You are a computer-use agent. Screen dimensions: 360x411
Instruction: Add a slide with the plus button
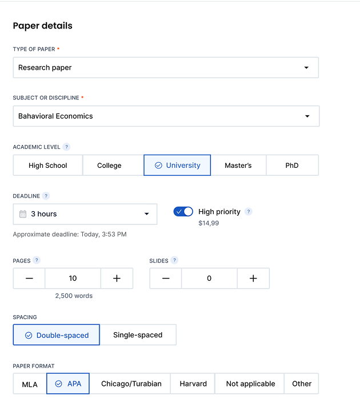pyautogui.click(x=253, y=279)
